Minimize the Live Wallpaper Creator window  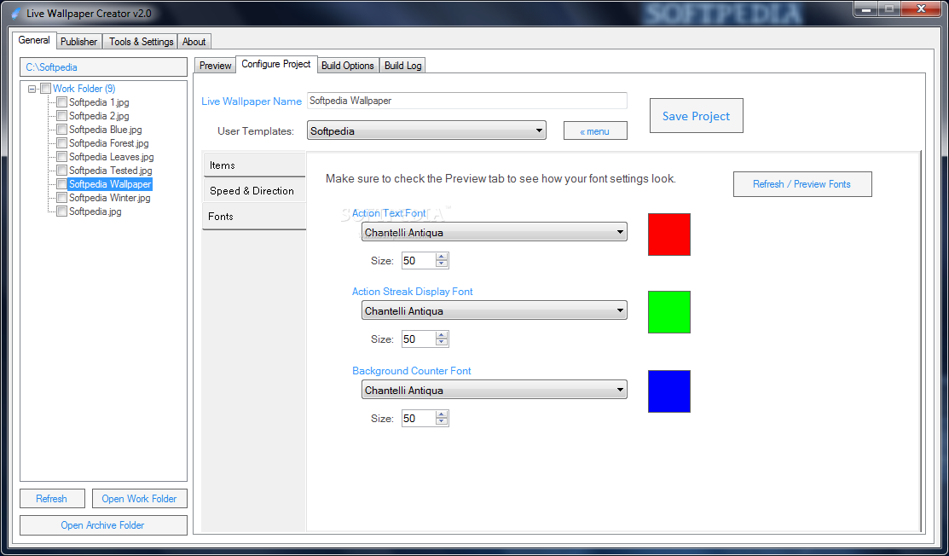[866, 9]
